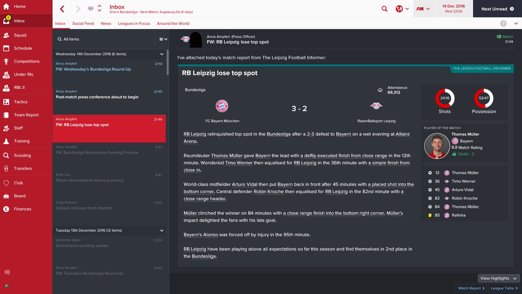Viewport: 522px width, 294px height.
Task: Open the FM main menu dropdown
Action: coord(423,9)
